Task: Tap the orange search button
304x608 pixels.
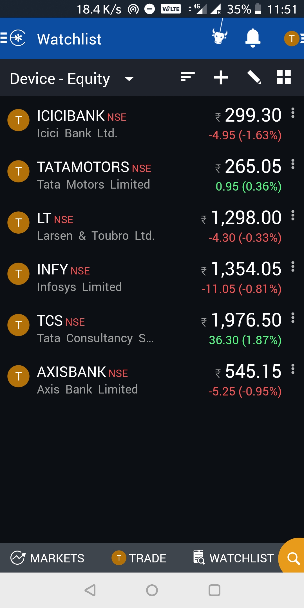Action: (x=293, y=558)
